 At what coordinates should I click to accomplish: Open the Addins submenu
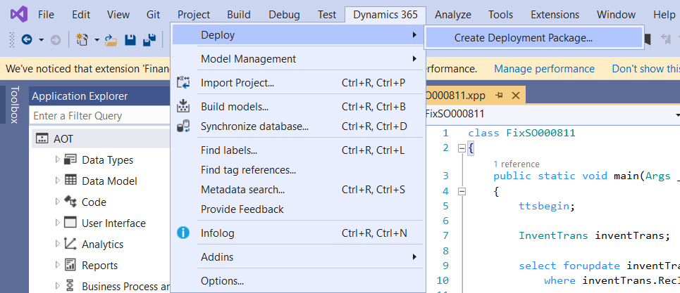pos(297,256)
